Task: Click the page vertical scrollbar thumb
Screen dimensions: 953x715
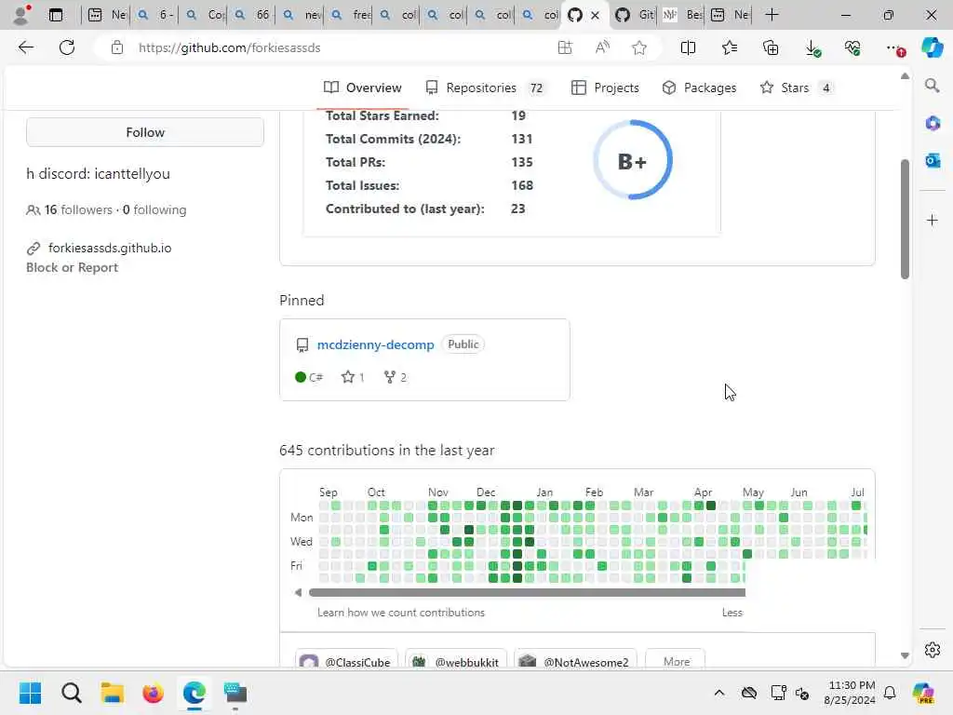Action: point(905,219)
